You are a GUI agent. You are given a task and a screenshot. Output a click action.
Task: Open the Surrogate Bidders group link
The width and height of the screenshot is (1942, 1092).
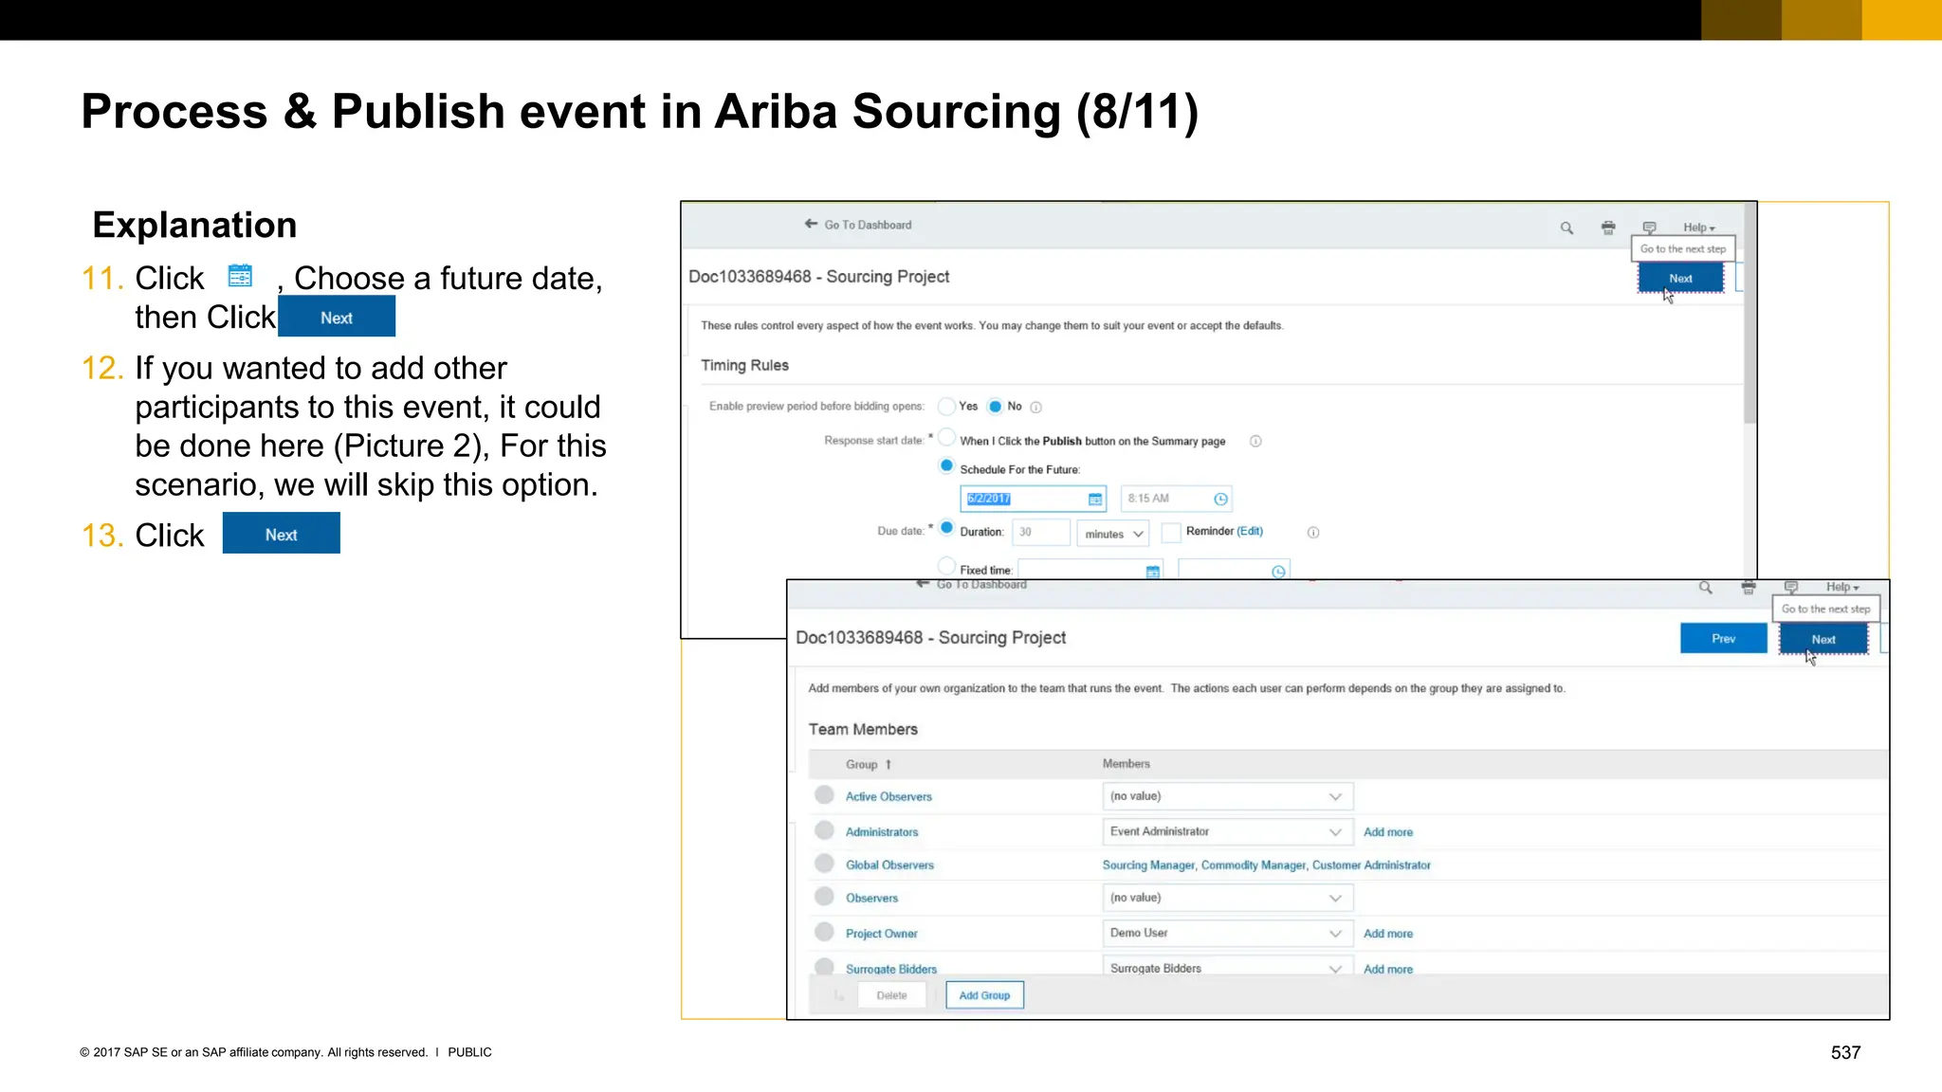(890, 969)
